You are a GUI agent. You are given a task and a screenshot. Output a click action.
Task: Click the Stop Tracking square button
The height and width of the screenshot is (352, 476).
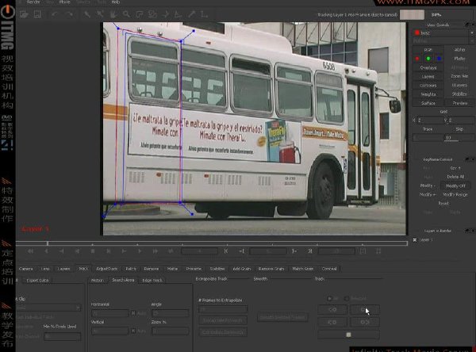pos(348,335)
